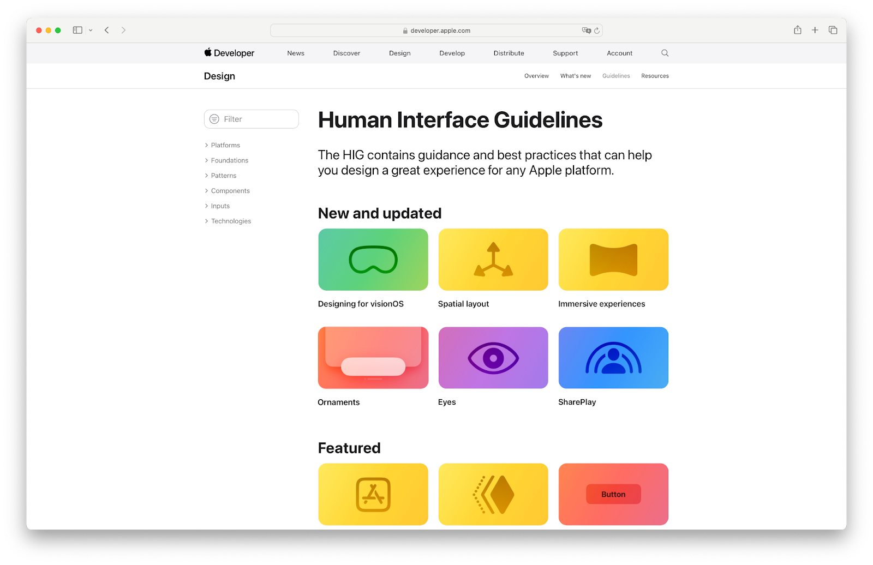
Task: Click the developer.apple.com address bar
Action: [436, 31]
